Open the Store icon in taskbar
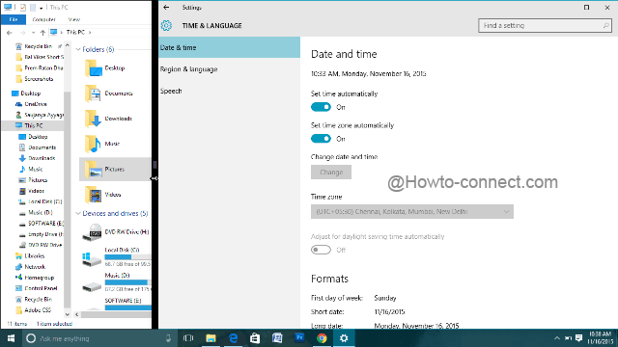 255,338
